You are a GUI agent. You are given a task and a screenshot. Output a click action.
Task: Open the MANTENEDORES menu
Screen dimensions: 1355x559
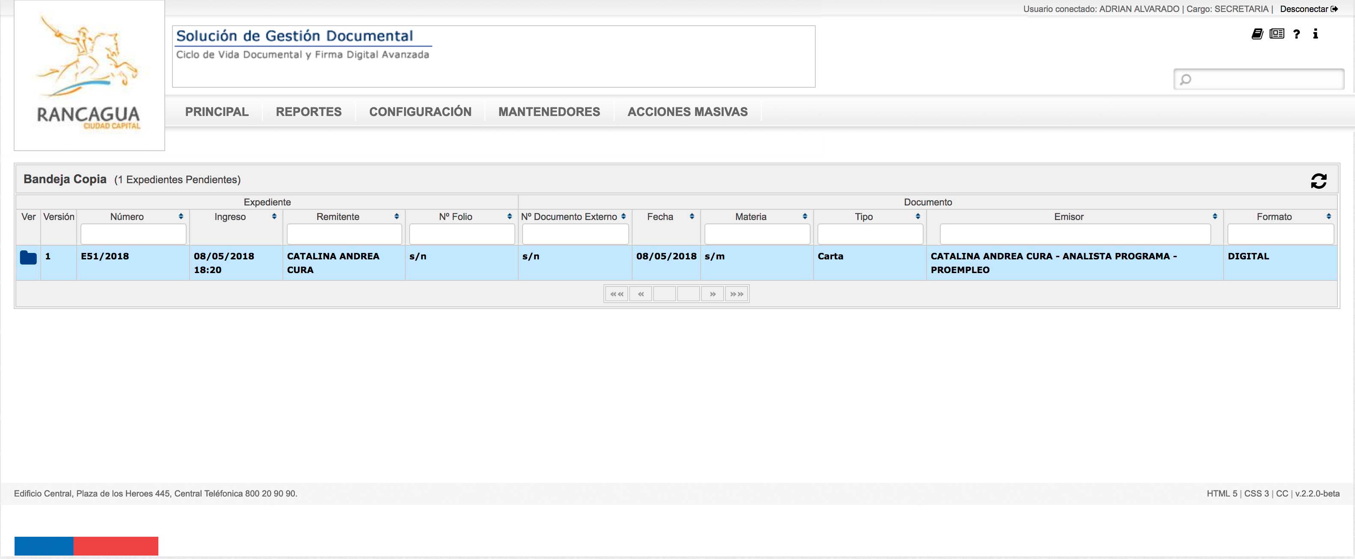coord(549,111)
